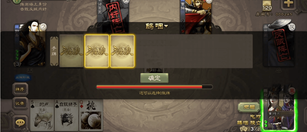307x132 pixels.
Task: Expand the 手牌 label tab
Action: pos(54,51)
